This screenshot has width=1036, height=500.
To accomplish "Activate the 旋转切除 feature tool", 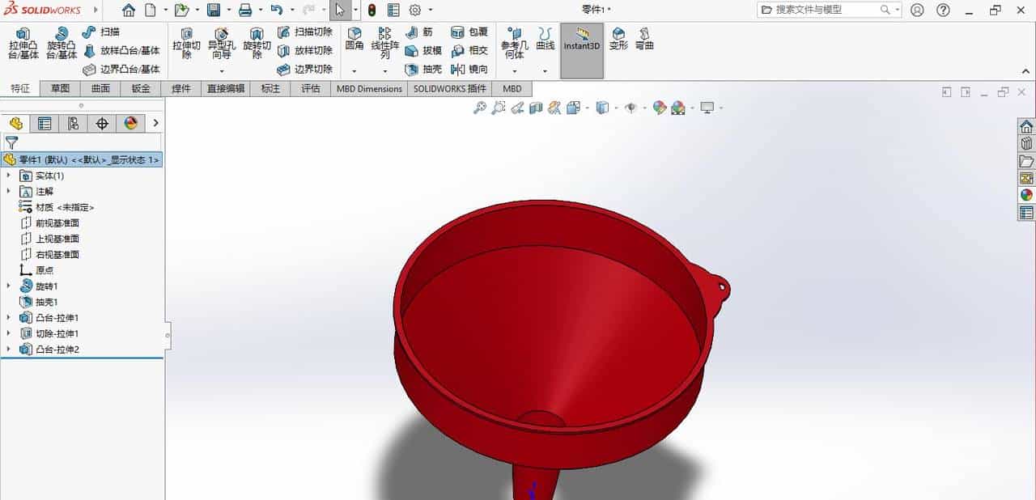I will coord(257,44).
